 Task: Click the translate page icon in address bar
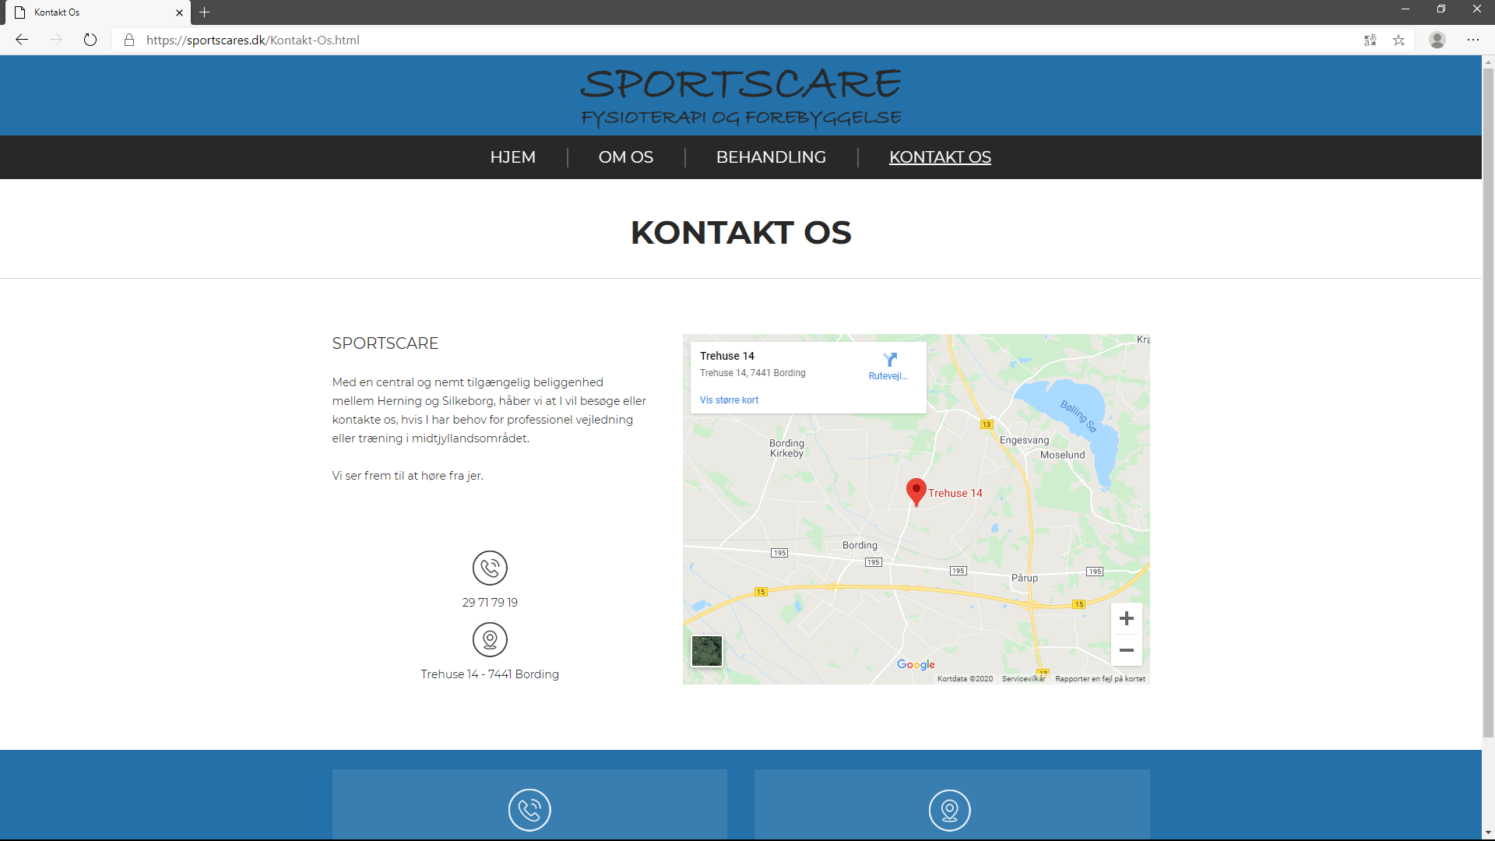[1370, 40]
